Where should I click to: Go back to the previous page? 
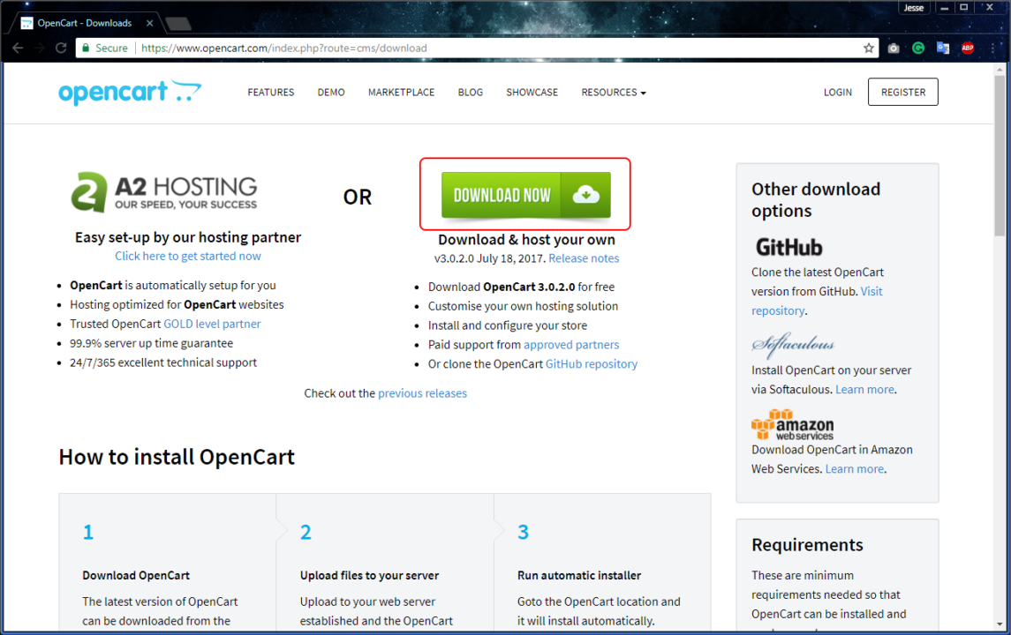point(18,48)
